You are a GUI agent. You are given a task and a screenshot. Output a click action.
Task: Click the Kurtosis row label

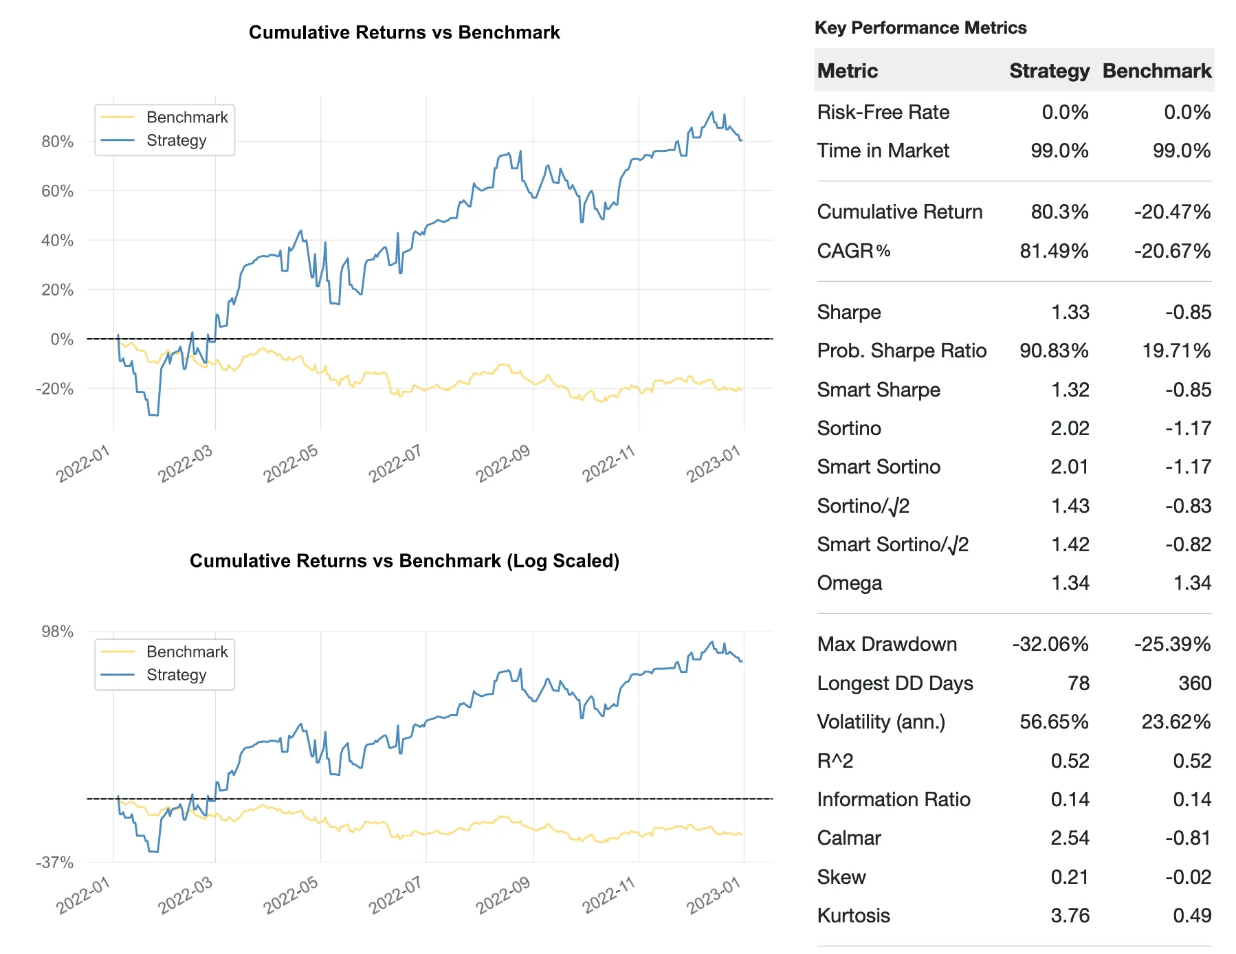[854, 916]
